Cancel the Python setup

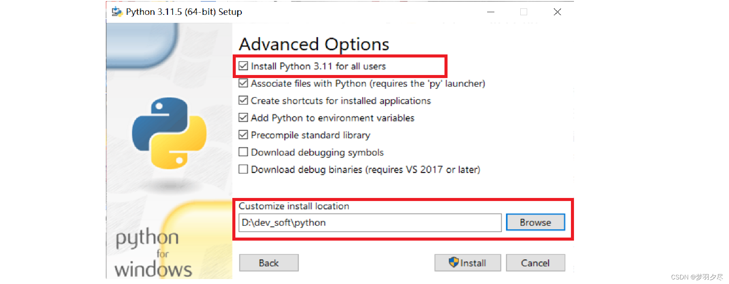536,263
